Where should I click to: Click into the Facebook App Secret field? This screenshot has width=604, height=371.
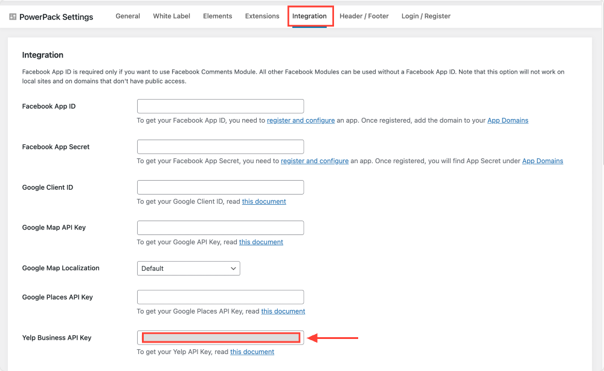click(x=220, y=147)
